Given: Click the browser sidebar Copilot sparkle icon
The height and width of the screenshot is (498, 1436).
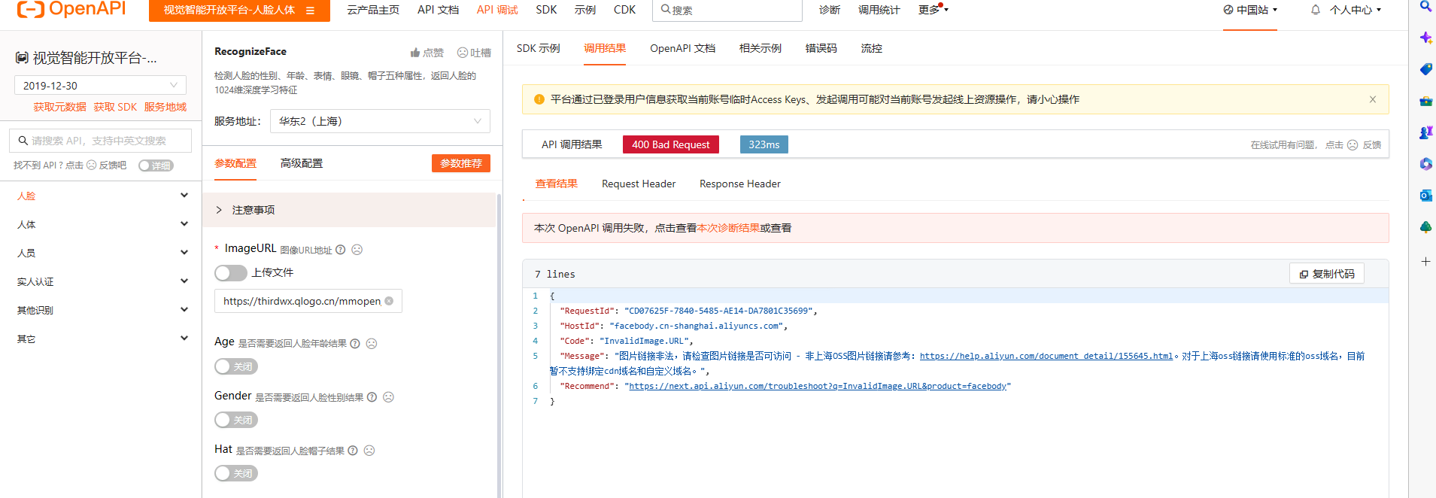Looking at the screenshot, I should (x=1425, y=38).
